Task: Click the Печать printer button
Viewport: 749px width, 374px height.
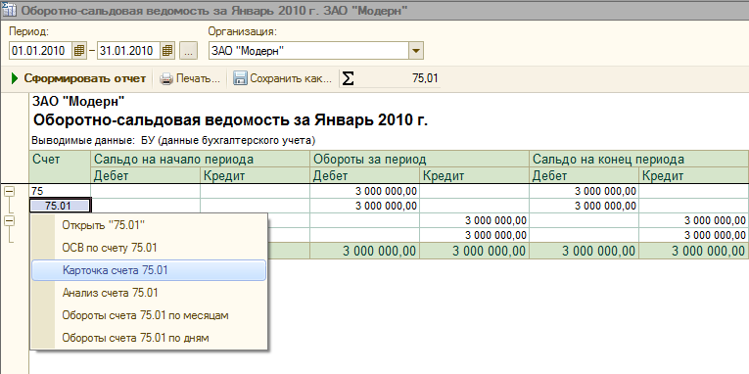Action: click(x=190, y=78)
